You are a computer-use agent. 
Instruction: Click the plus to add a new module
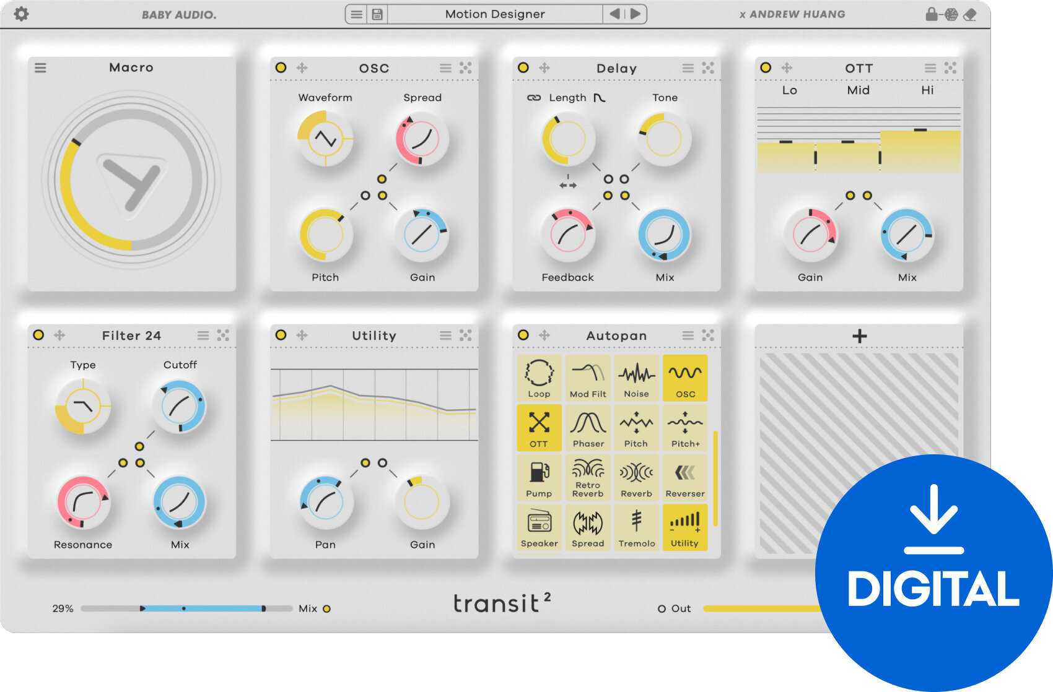(859, 335)
